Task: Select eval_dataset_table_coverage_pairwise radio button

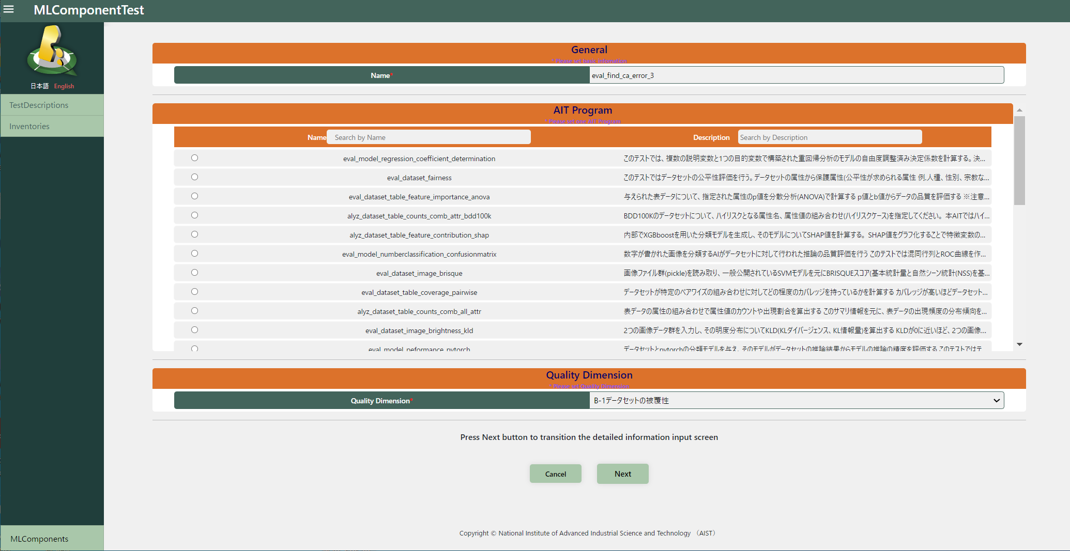Action: pyautogui.click(x=194, y=292)
